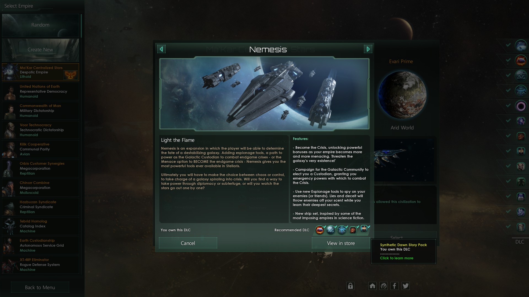The height and width of the screenshot is (297, 529).
Task: Go to the next DLC with the right arrow
Action: 368,49
